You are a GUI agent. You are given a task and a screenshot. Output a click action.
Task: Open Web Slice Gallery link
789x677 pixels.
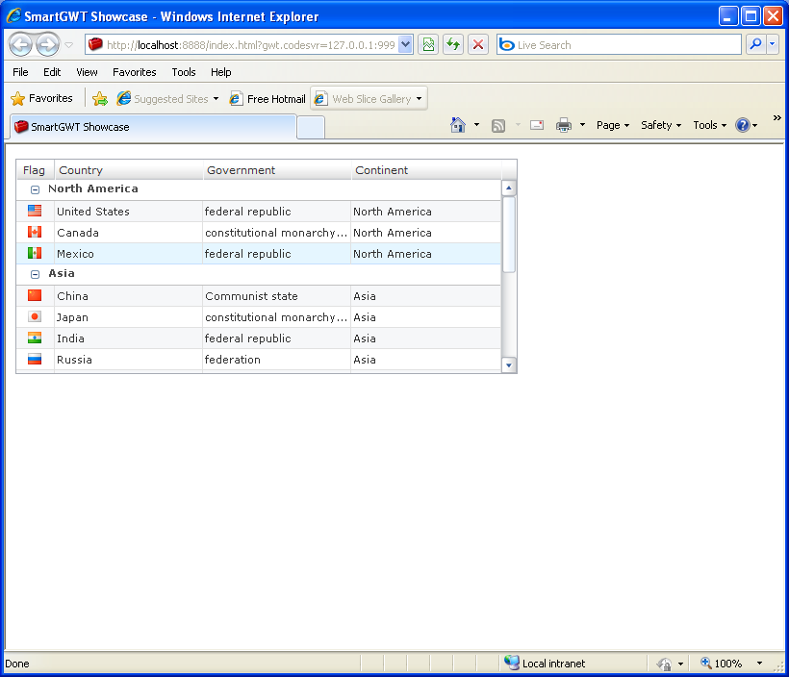[369, 99]
